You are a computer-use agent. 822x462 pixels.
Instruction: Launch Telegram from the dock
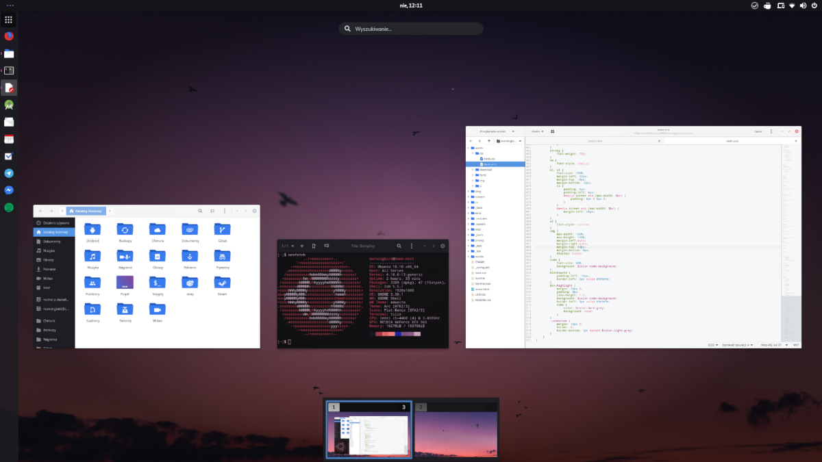(9, 173)
